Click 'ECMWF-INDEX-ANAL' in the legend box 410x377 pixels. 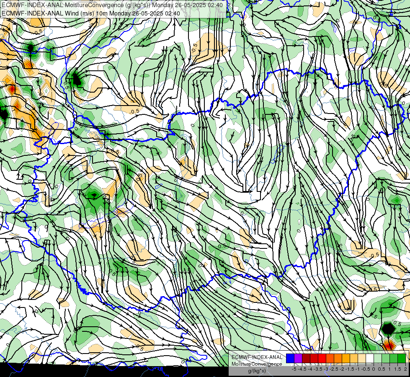coord(257,357)
